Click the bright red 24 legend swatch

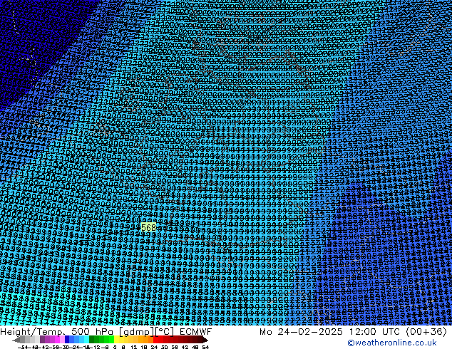[x=155, y=339]
